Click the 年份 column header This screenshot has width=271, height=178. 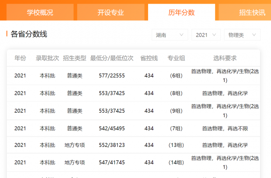tap(20, 58)
